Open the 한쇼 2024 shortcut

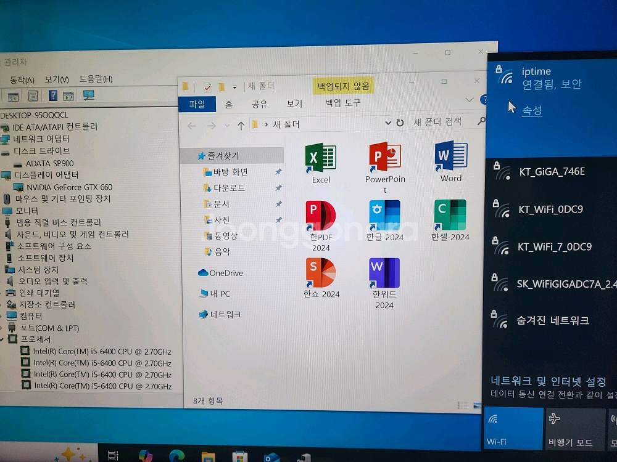pyautogui.click(x=321, y=274)
